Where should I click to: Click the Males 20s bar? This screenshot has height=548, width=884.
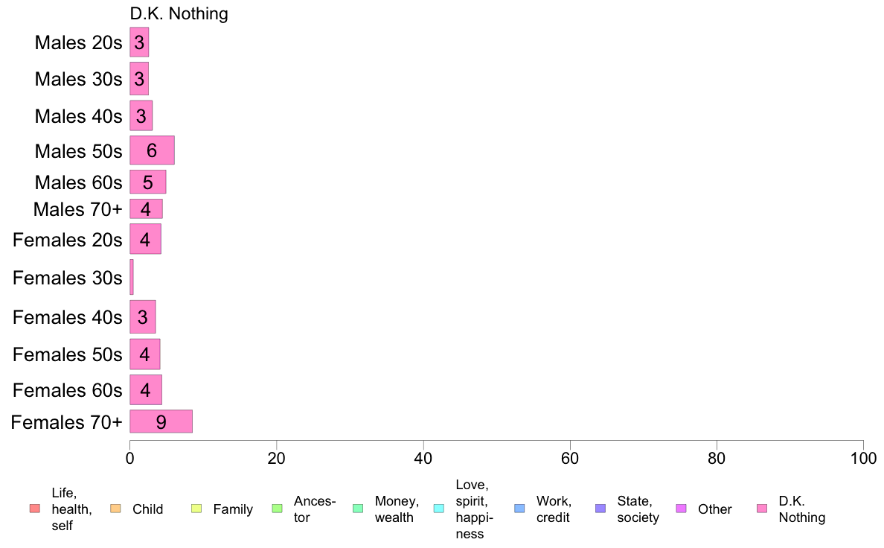tap(139, 42)
